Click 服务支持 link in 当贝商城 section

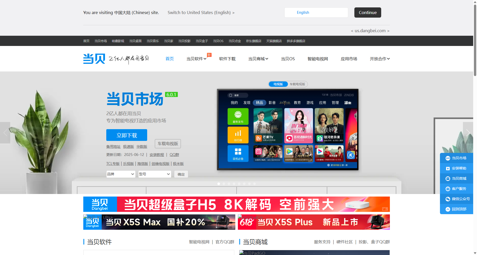point(322,242)
